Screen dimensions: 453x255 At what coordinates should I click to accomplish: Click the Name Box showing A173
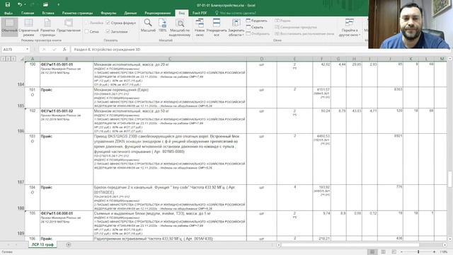(x=13, y=50)
